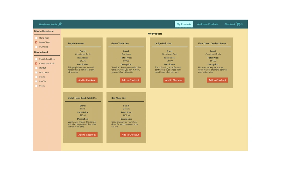
Task: Enable the Hand Tools department filter
Action: click(36, 38)
